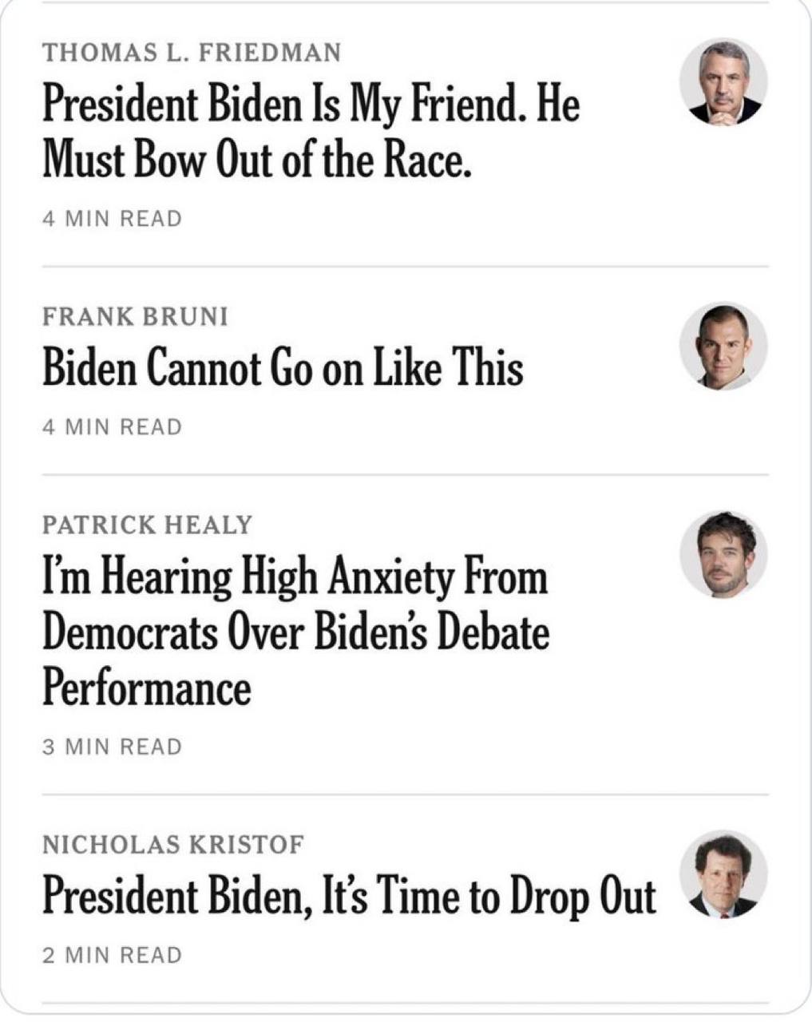Open headline 'President Biden Is My Friend'

click(x=310, y=105)
